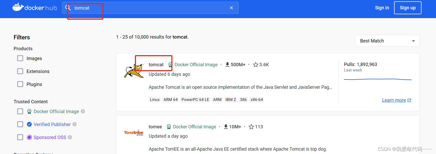Click the Apache TomEE description text
Screen dimensions: 436x154
pos(238,149)
